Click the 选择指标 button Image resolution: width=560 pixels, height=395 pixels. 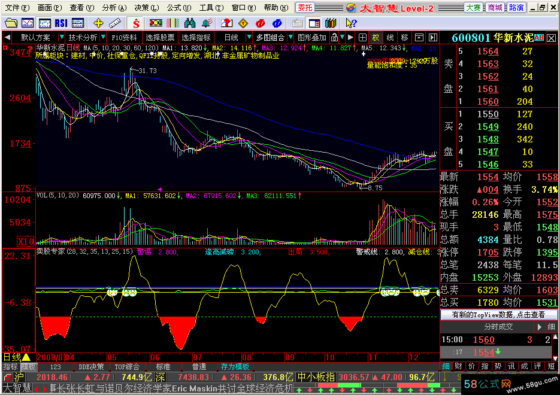click(x=196, y=38)
